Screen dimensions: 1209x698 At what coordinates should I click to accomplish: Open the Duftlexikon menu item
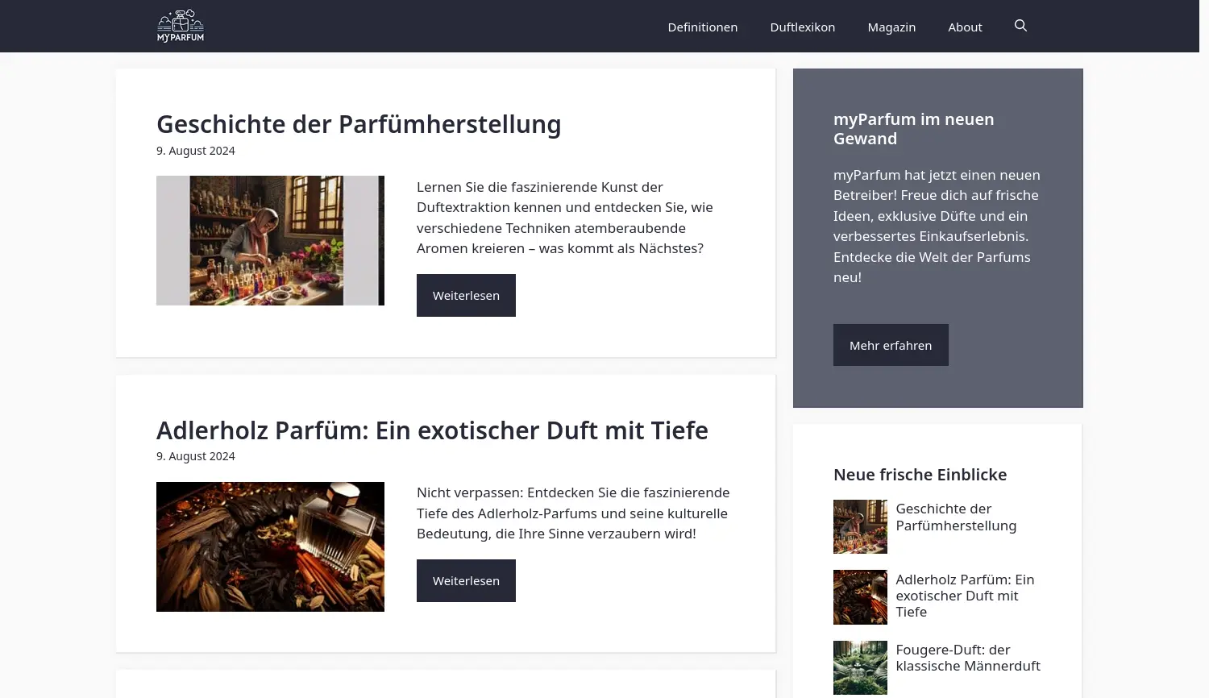pyautogui.click(x=802, y=27)
